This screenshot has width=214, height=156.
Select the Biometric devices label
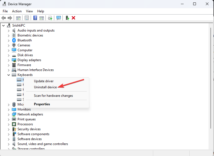[30, 35]
